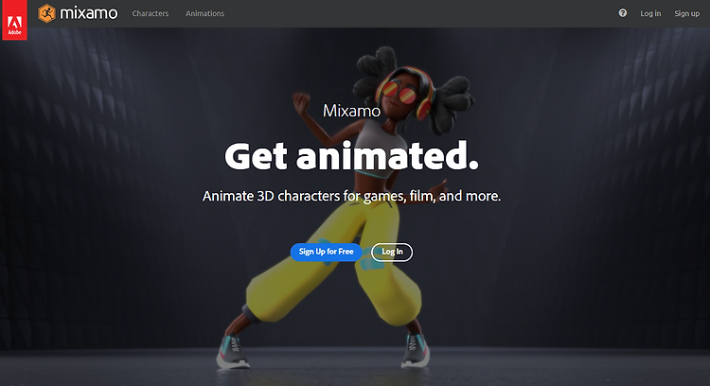
Task: Open the Characters menu
Action: tap(151, 13)
